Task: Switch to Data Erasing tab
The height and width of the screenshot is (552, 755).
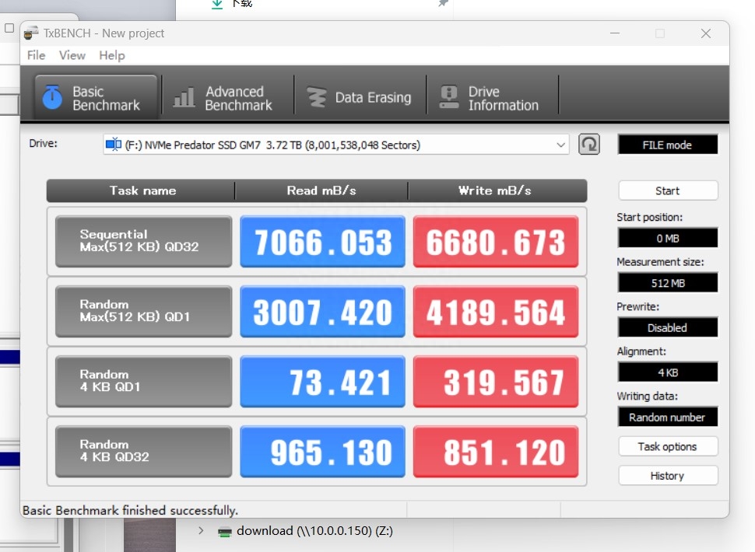Action: [360, 97]
